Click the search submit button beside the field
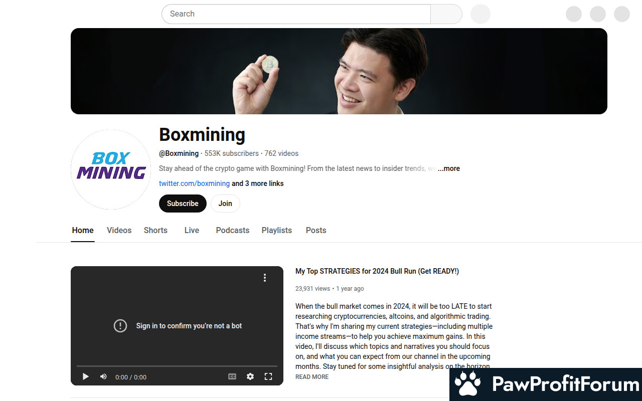 (446, 14)
